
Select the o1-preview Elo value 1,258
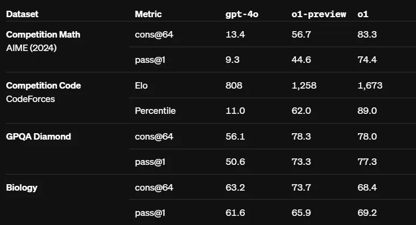click(x=304, y=85)
